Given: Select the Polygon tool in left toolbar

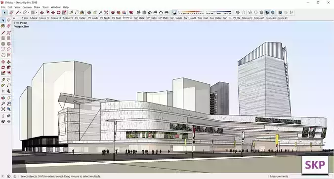Looking at the screenshot, I should point(8,44).
